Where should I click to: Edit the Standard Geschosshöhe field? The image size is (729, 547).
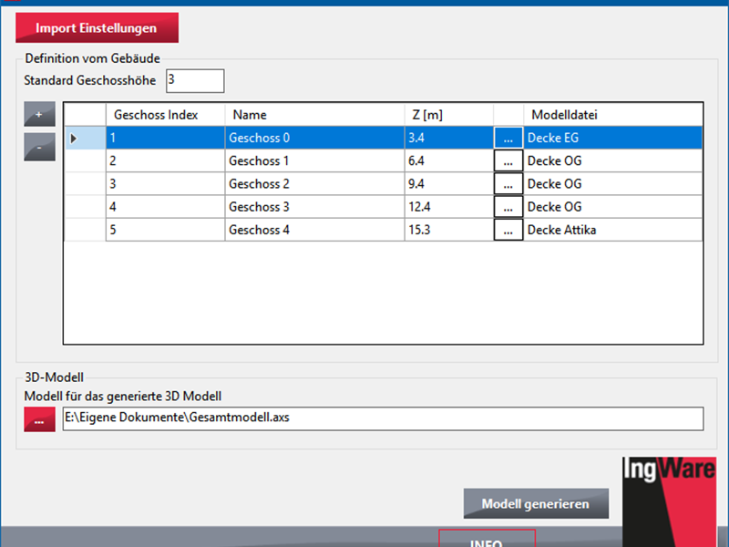(x=194, y=80)
